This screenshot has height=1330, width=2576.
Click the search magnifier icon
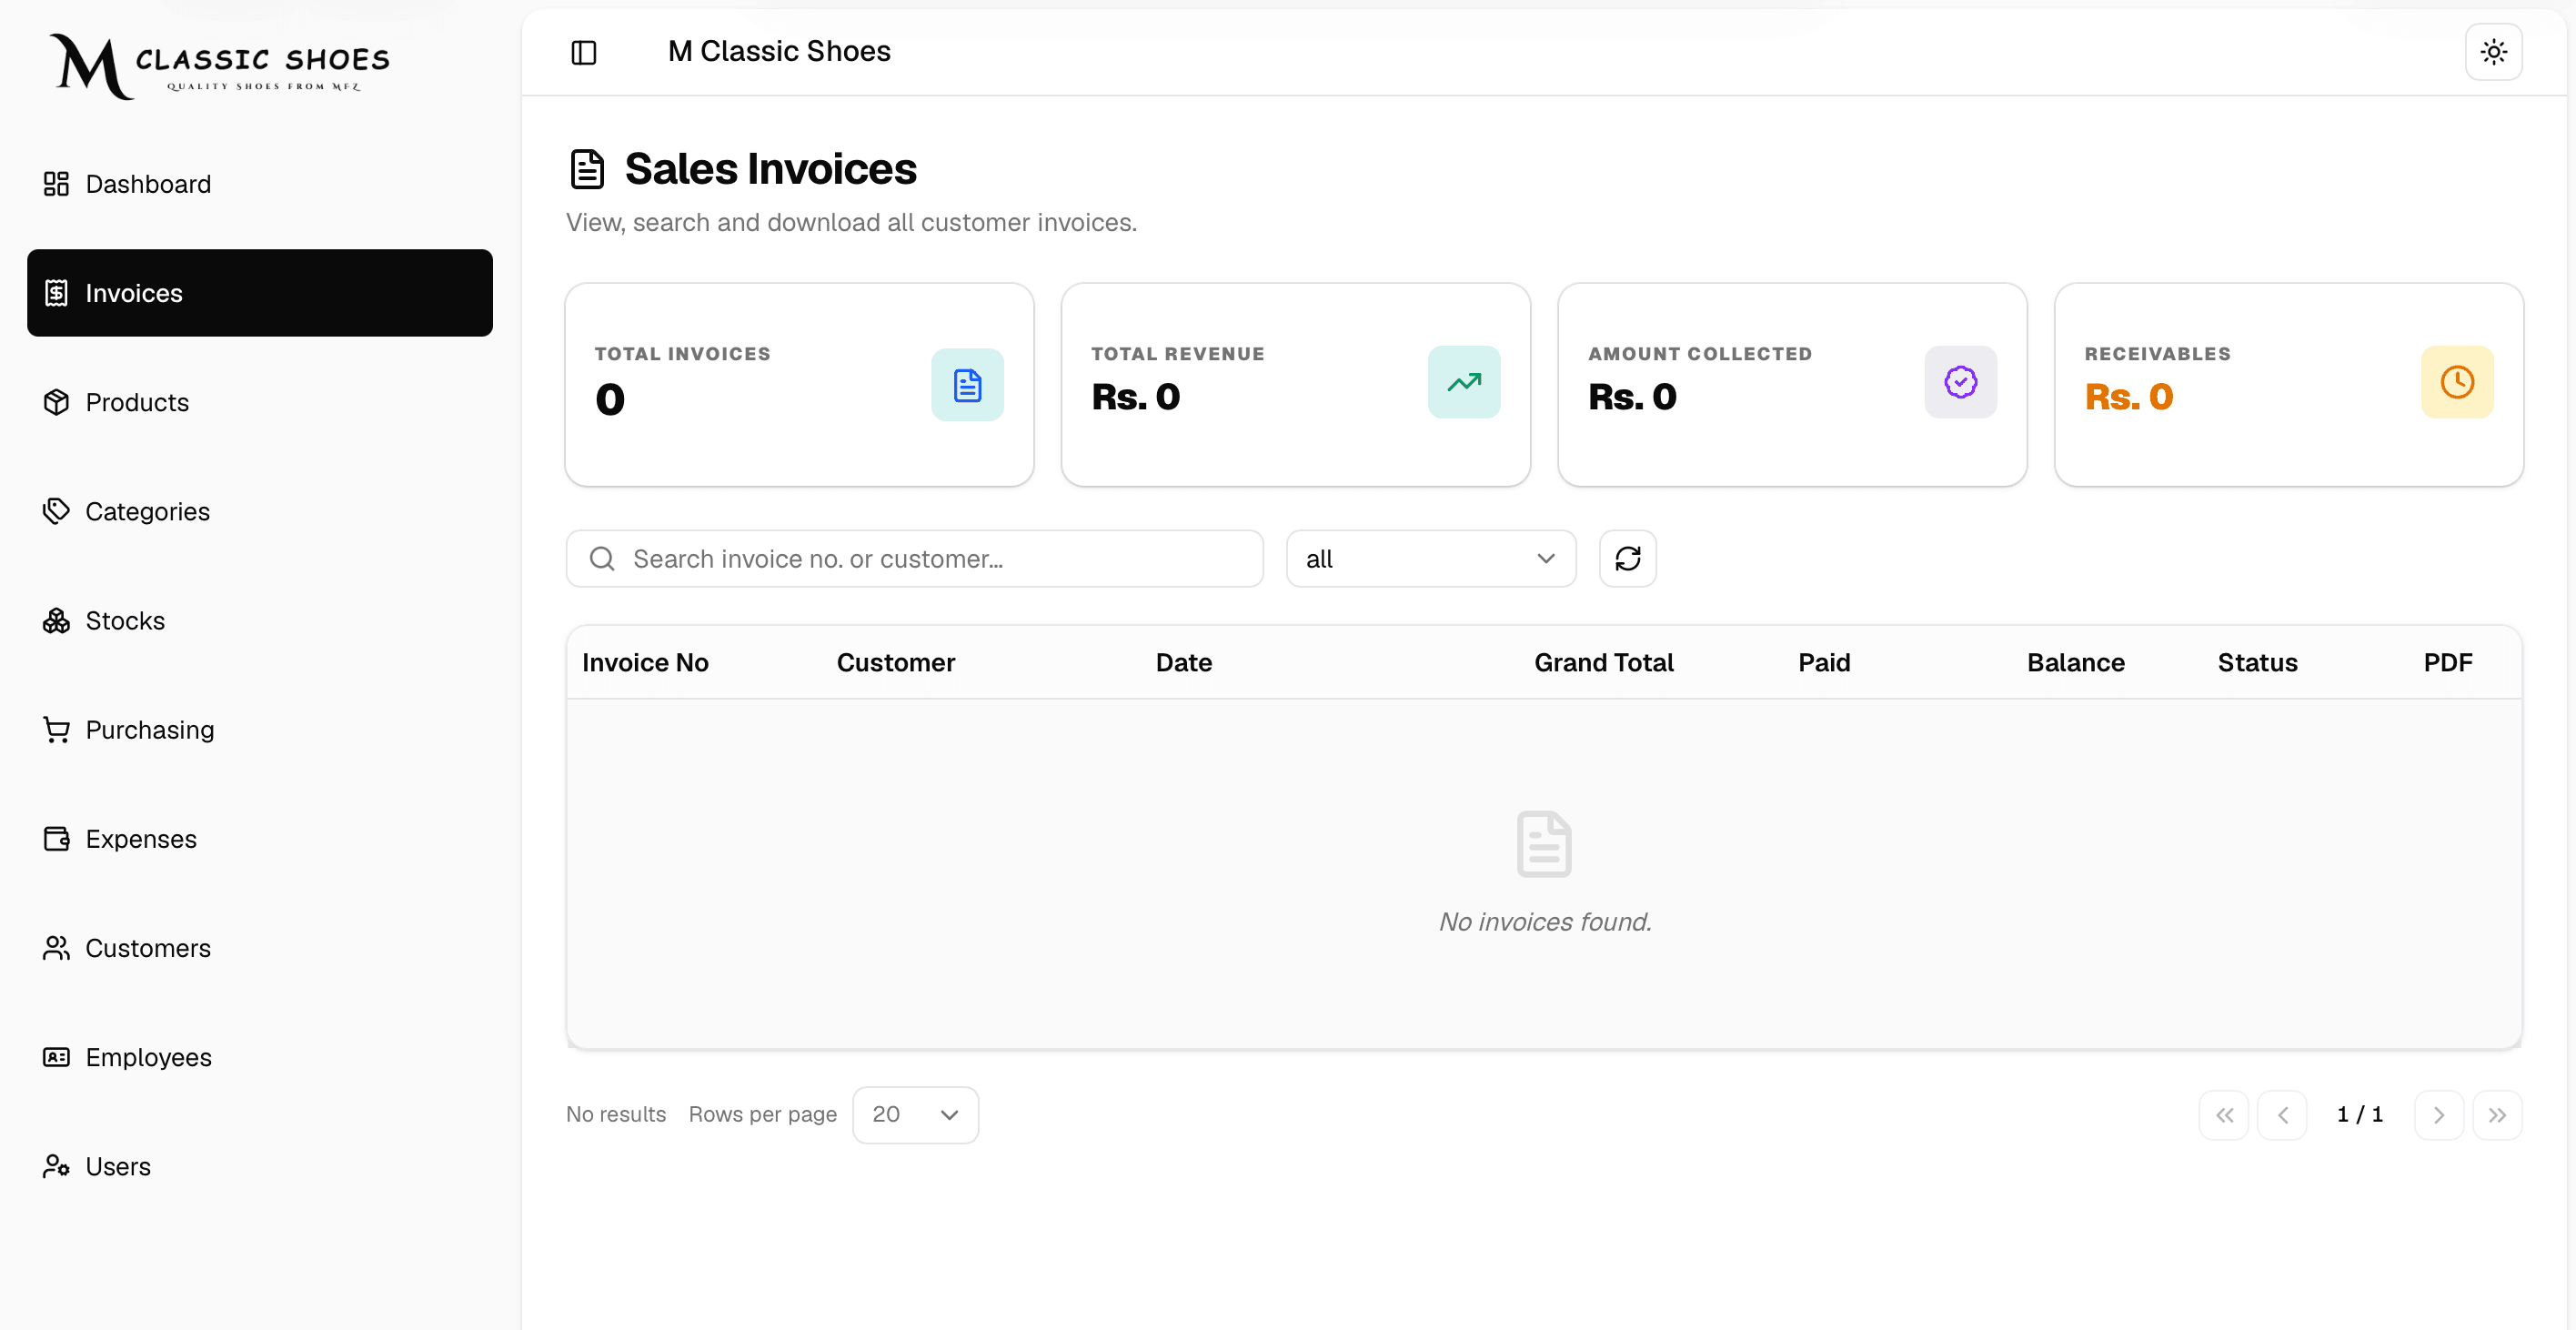pyautogui.click(x=602, y=558)
